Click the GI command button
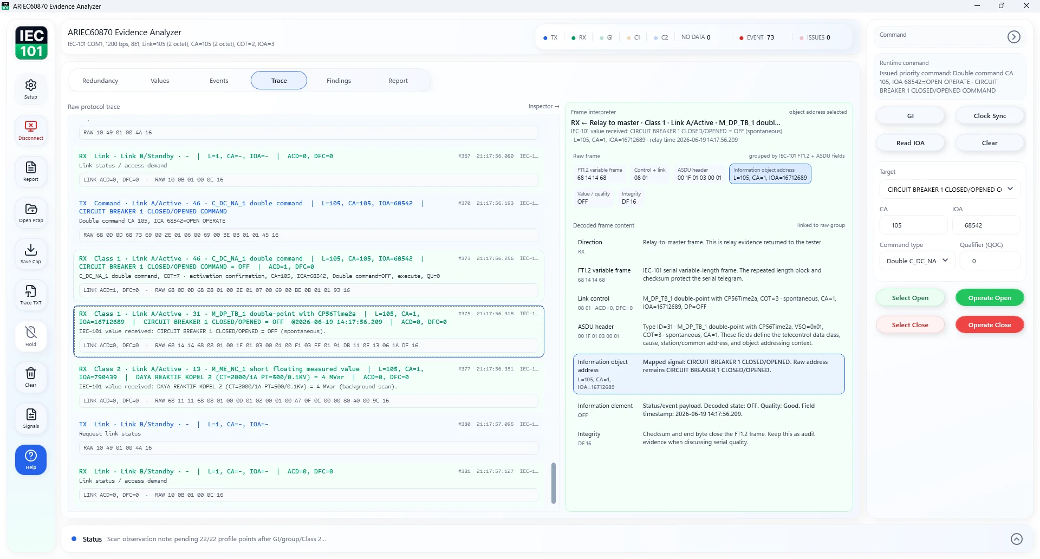 click(911, 116)
